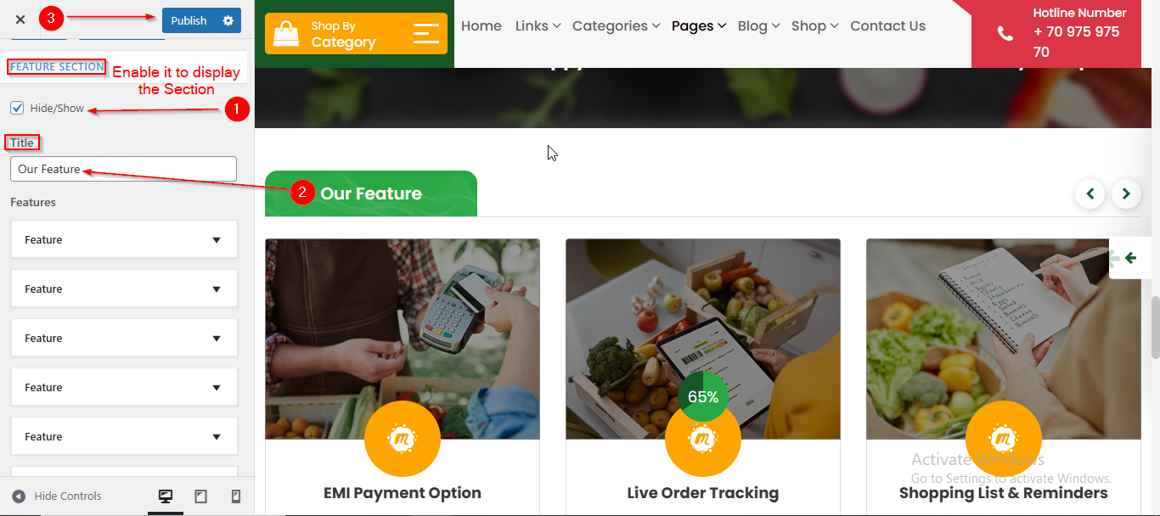Click the Title input field containing Our Feature
The width and height of the screenshot is (1160, 516).
click(123, 169)
